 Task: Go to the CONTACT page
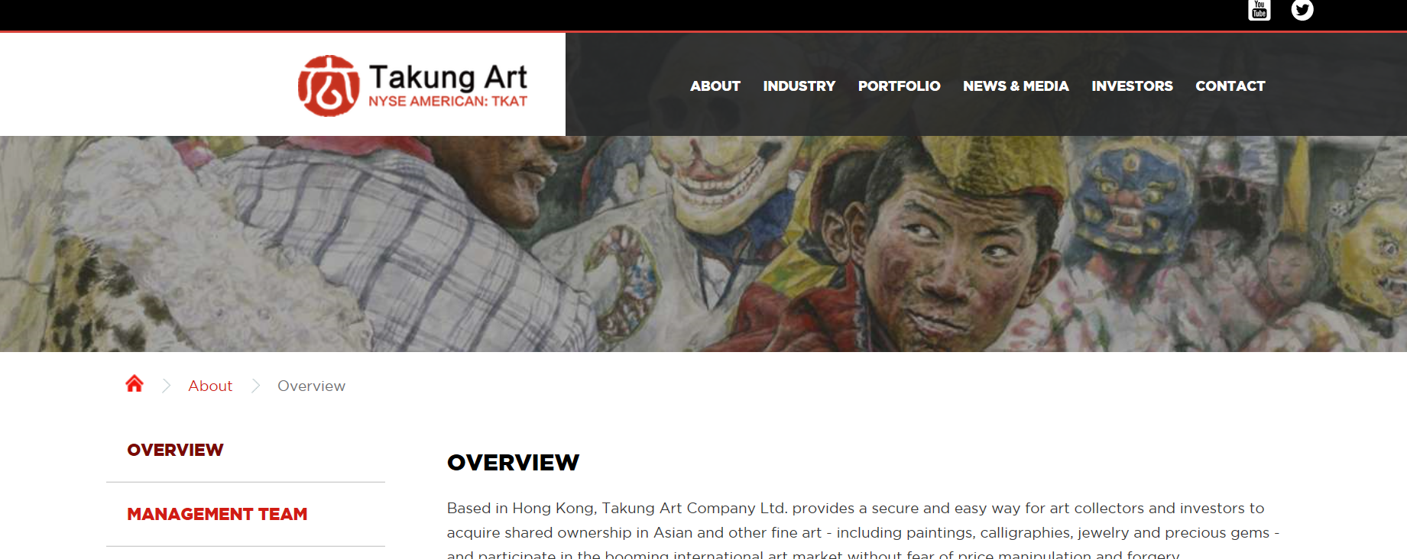click(x=1230, y=86)
